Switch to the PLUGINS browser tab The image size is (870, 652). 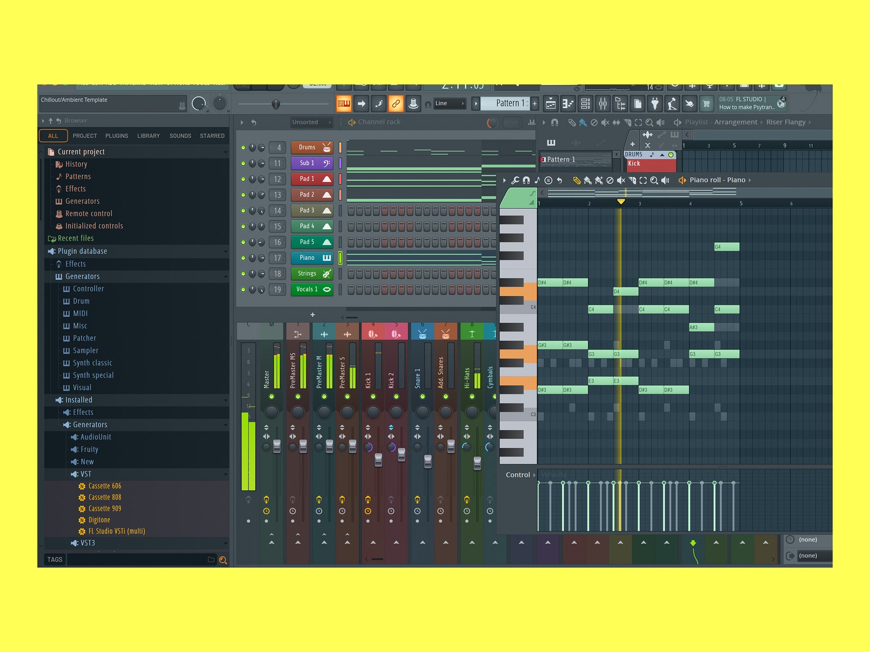[x=116, y=136]
